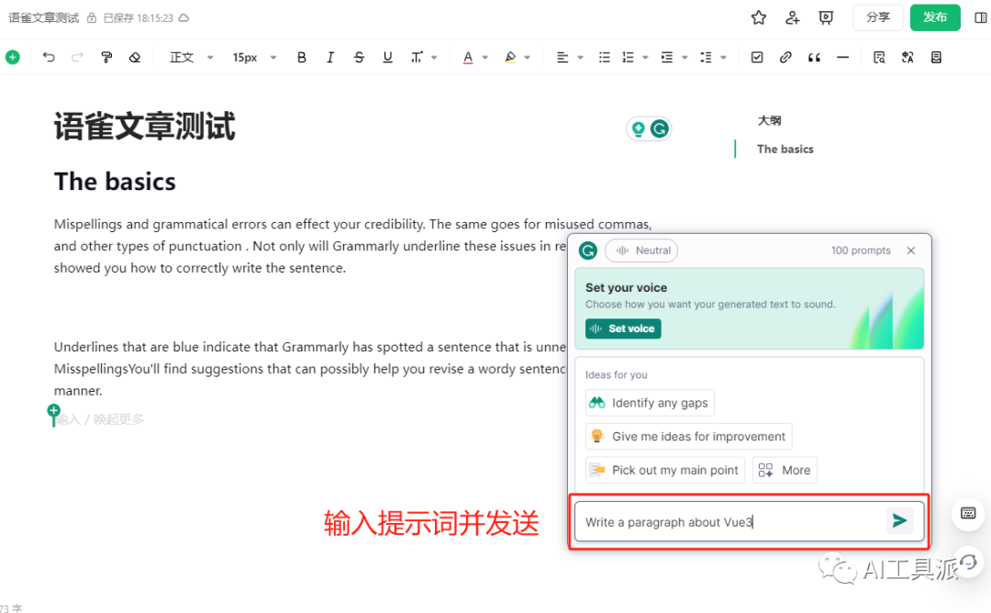Click the 分享 share button
The height and width of the screenshot is (613, 991).
coord(878,17)
